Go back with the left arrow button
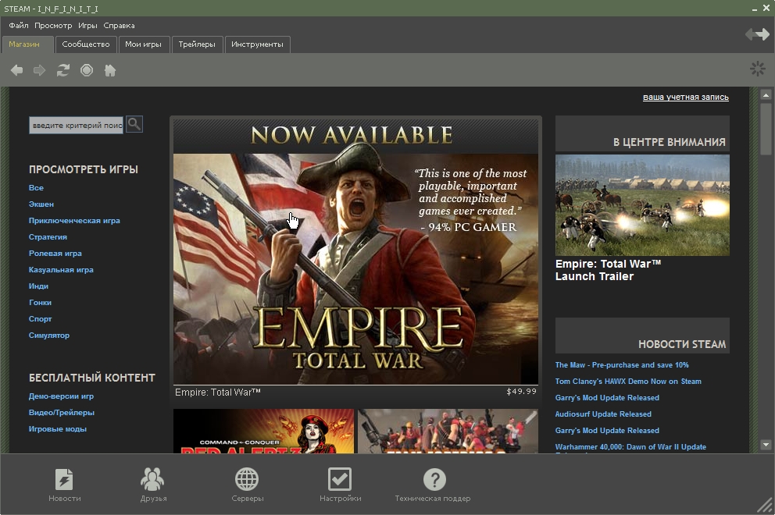The height and width of the screenshot is (515, 775). click(17, 70)
